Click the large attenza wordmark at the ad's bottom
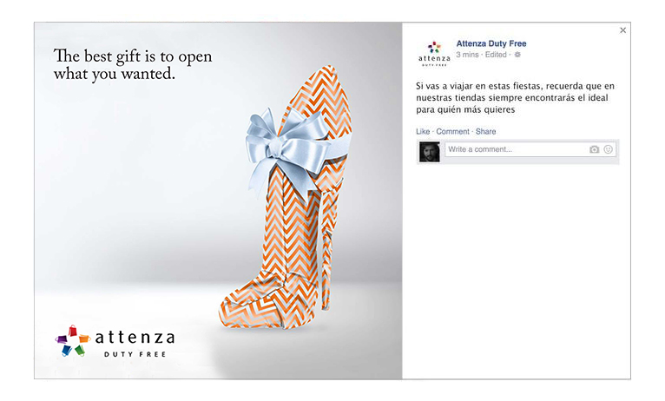 135,338
